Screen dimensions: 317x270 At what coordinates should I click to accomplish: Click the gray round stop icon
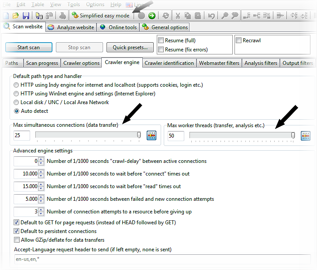(x=141, y=16)
